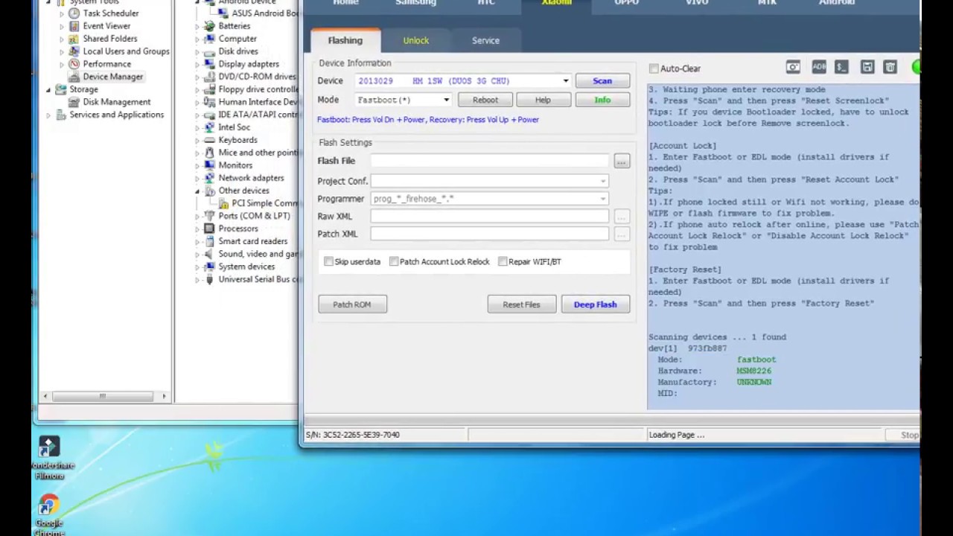The image size is (953, 536).
Task: Click the Flash File input field
Action: [x=489, y=161]
